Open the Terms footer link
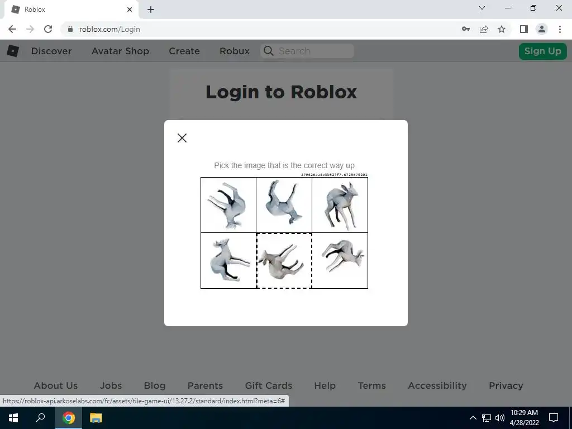This screenshot has height=429, width=572. point(371,385)
